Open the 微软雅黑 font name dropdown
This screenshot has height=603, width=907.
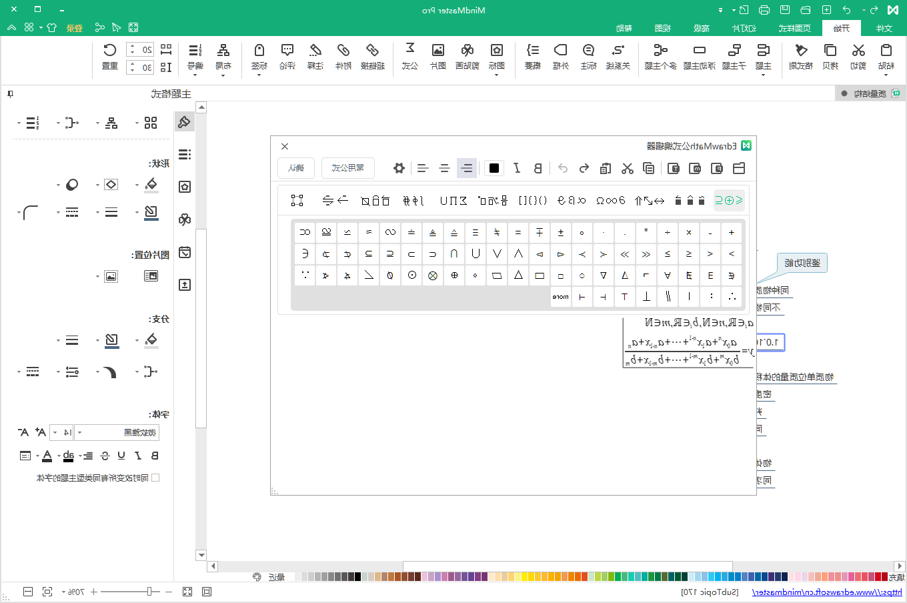79,432
